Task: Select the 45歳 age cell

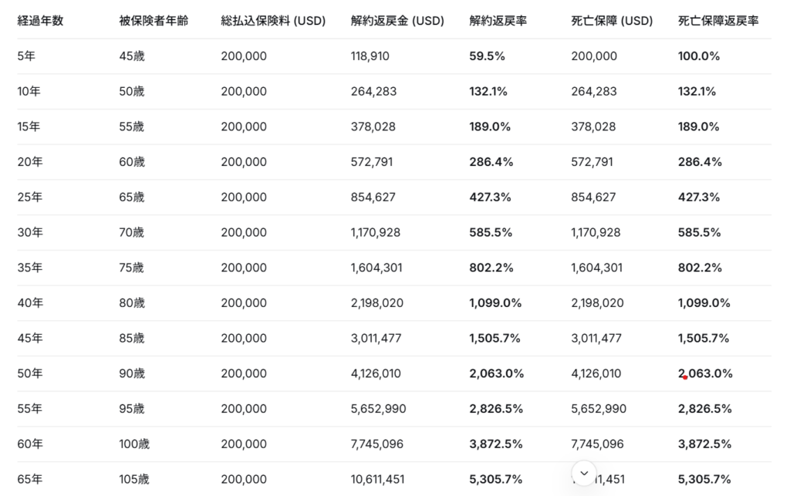Action: click(x=132, y=56)
